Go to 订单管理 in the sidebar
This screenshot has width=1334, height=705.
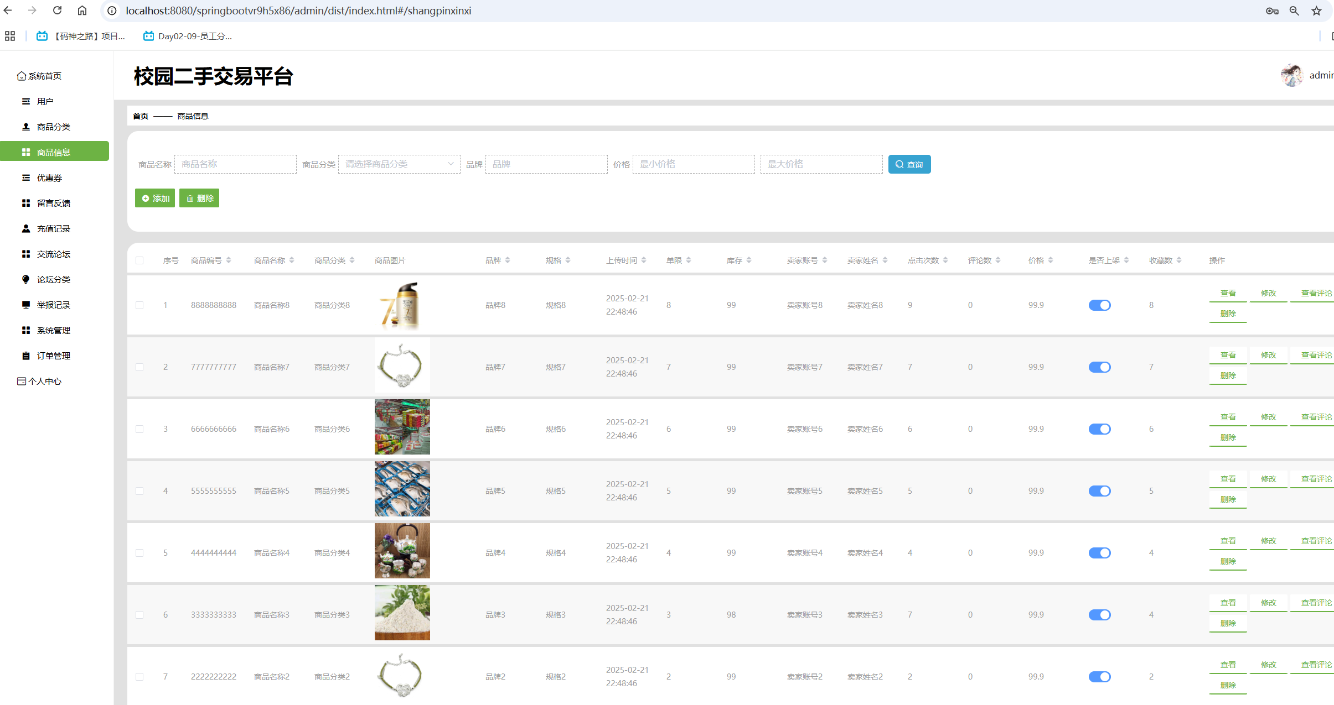click(53, 356)
